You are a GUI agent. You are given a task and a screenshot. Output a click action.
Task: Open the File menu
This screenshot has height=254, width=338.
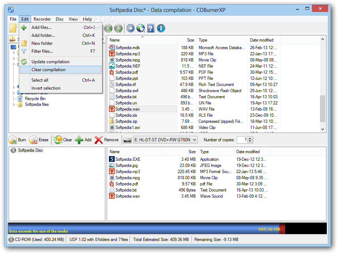[13, 19]
